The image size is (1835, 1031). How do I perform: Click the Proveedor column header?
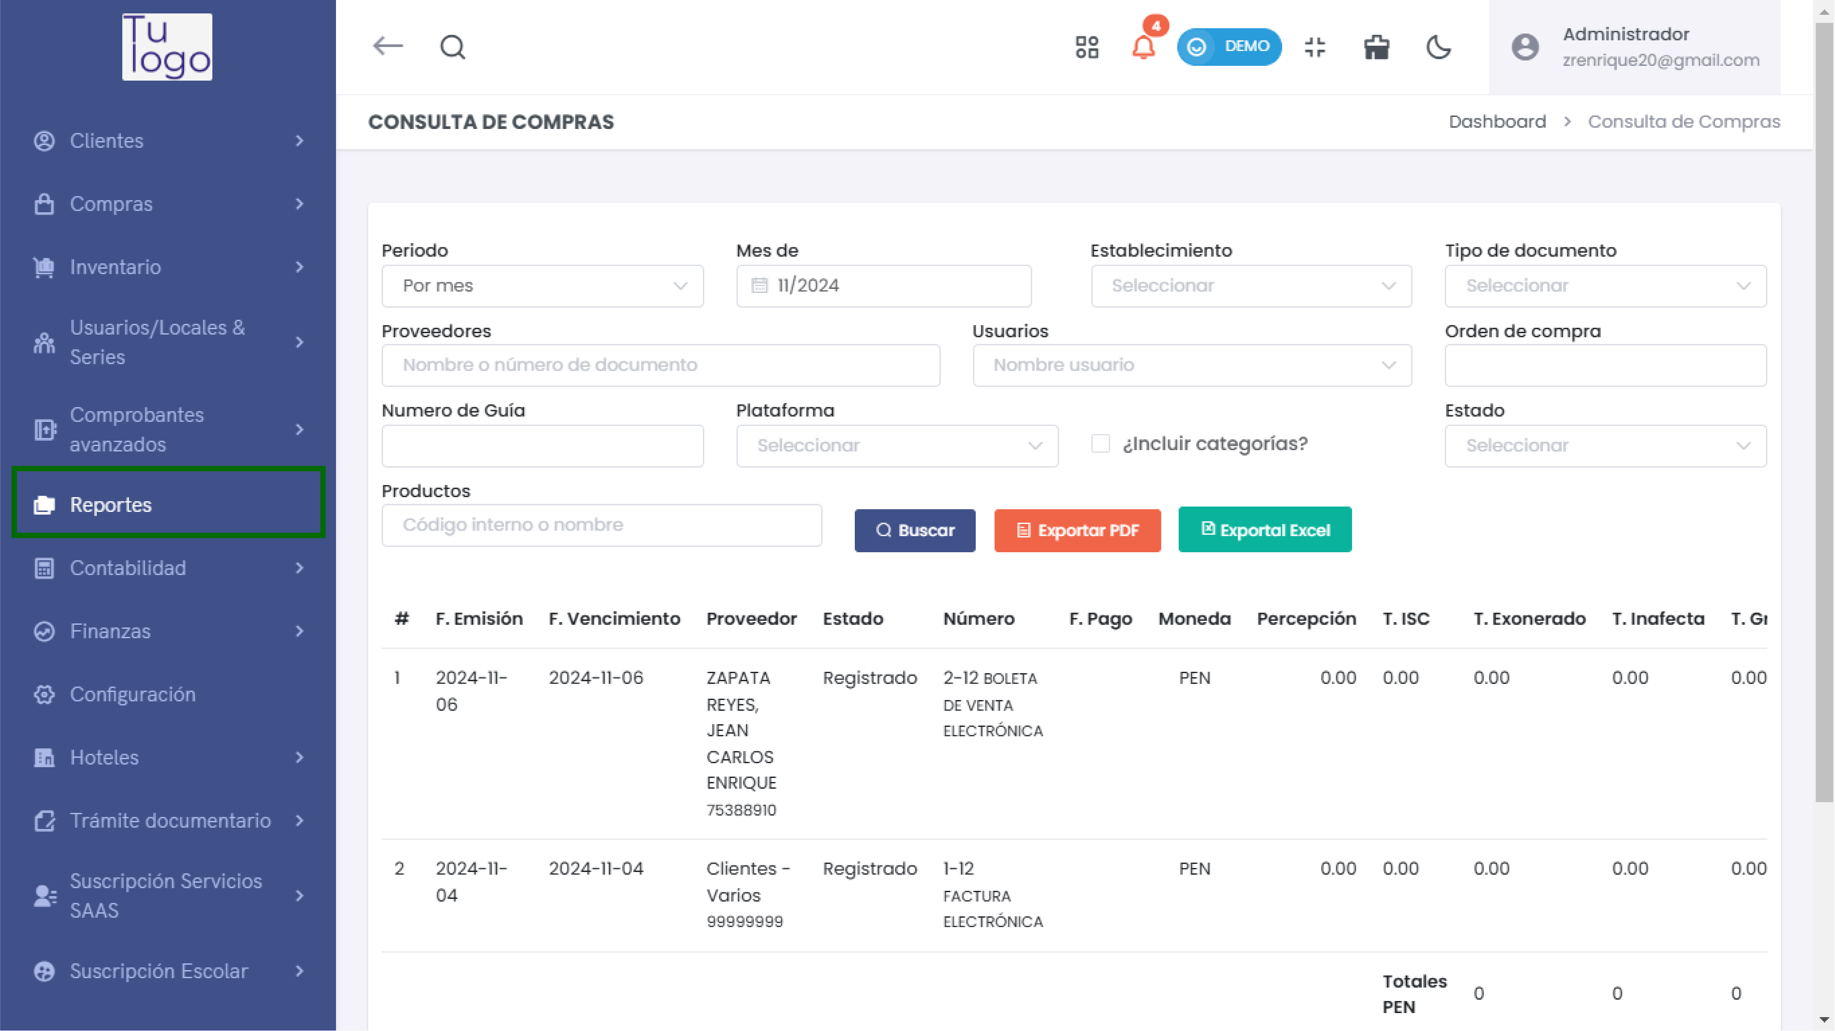[751, 619]
